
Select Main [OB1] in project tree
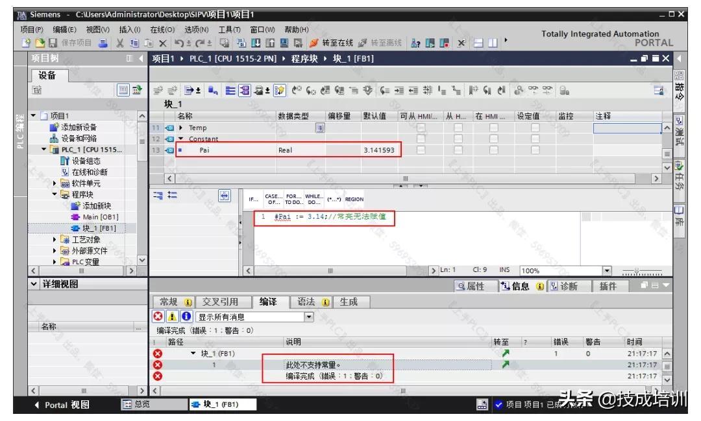(x=100, y=217)
